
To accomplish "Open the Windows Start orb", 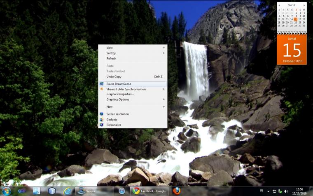I will coord(7,191).
